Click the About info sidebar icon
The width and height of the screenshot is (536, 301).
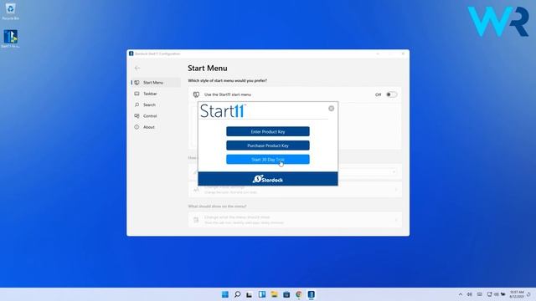click(137, 127)
